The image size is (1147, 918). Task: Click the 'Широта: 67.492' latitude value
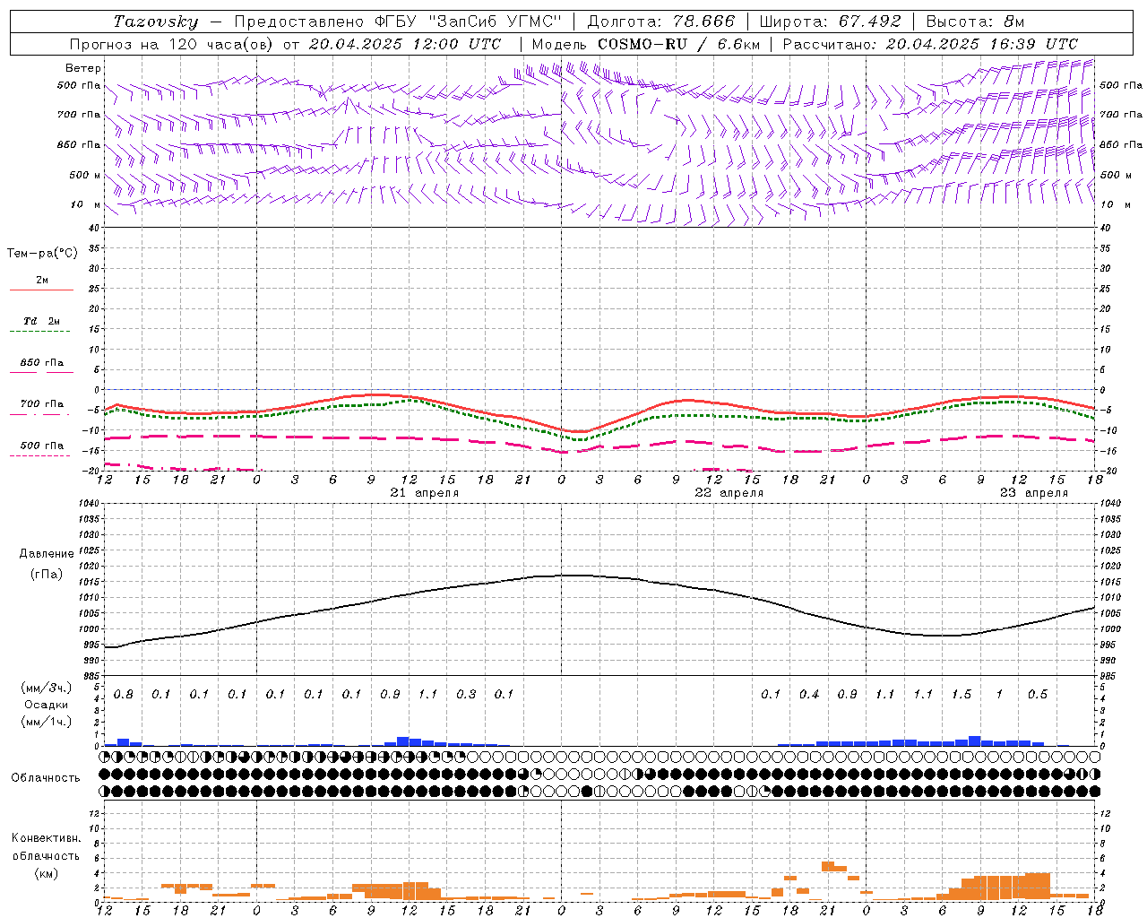(831, 22)
